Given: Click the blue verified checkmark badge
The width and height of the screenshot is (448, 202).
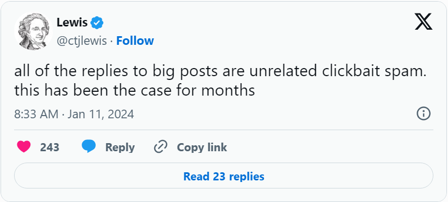Looking at the screenshot, I should tap(97, 23).
